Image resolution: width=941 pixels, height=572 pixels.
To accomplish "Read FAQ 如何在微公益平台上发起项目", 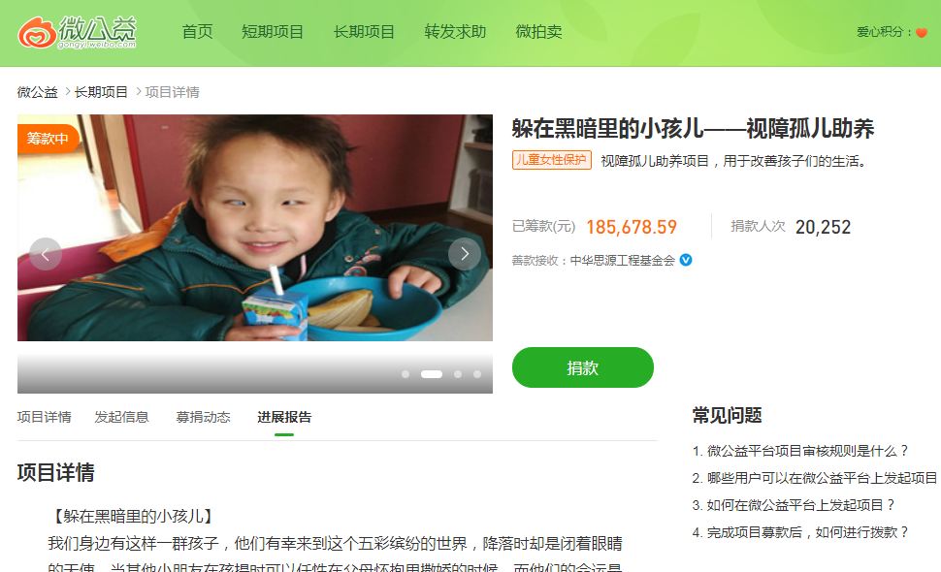I will pyautogui.click(x=794, y=505).
